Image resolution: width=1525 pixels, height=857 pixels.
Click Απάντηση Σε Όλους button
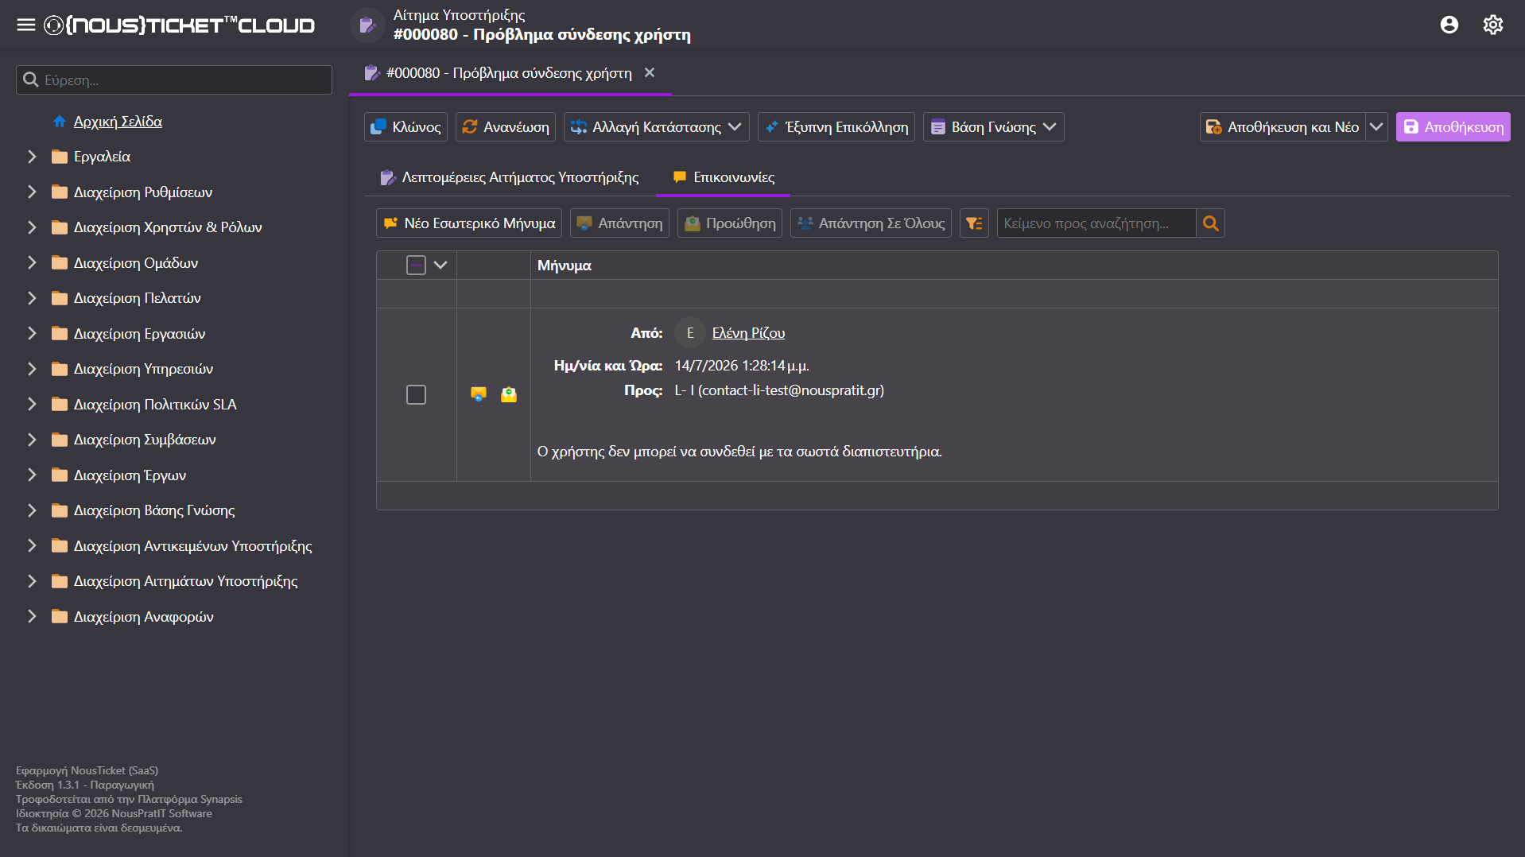click(x=871, y=223)
